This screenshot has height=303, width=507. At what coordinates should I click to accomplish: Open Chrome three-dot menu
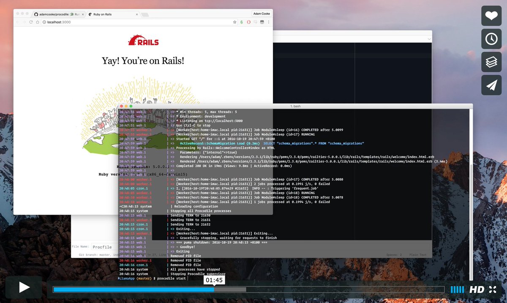[x=269, y=22]
